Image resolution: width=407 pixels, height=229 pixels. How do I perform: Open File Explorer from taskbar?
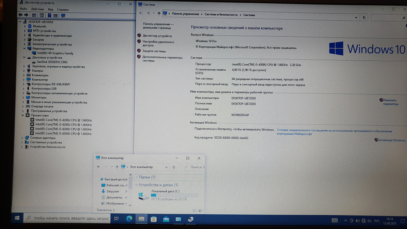coord(141,219)
